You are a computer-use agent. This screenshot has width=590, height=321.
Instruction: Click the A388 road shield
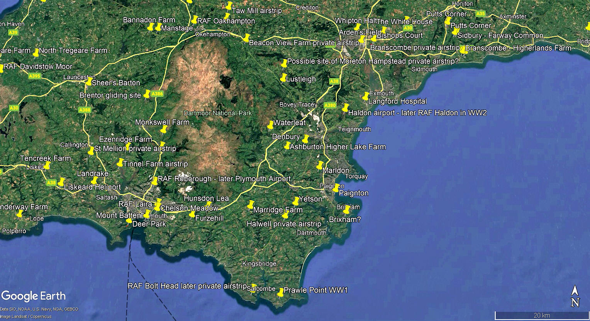85,110
